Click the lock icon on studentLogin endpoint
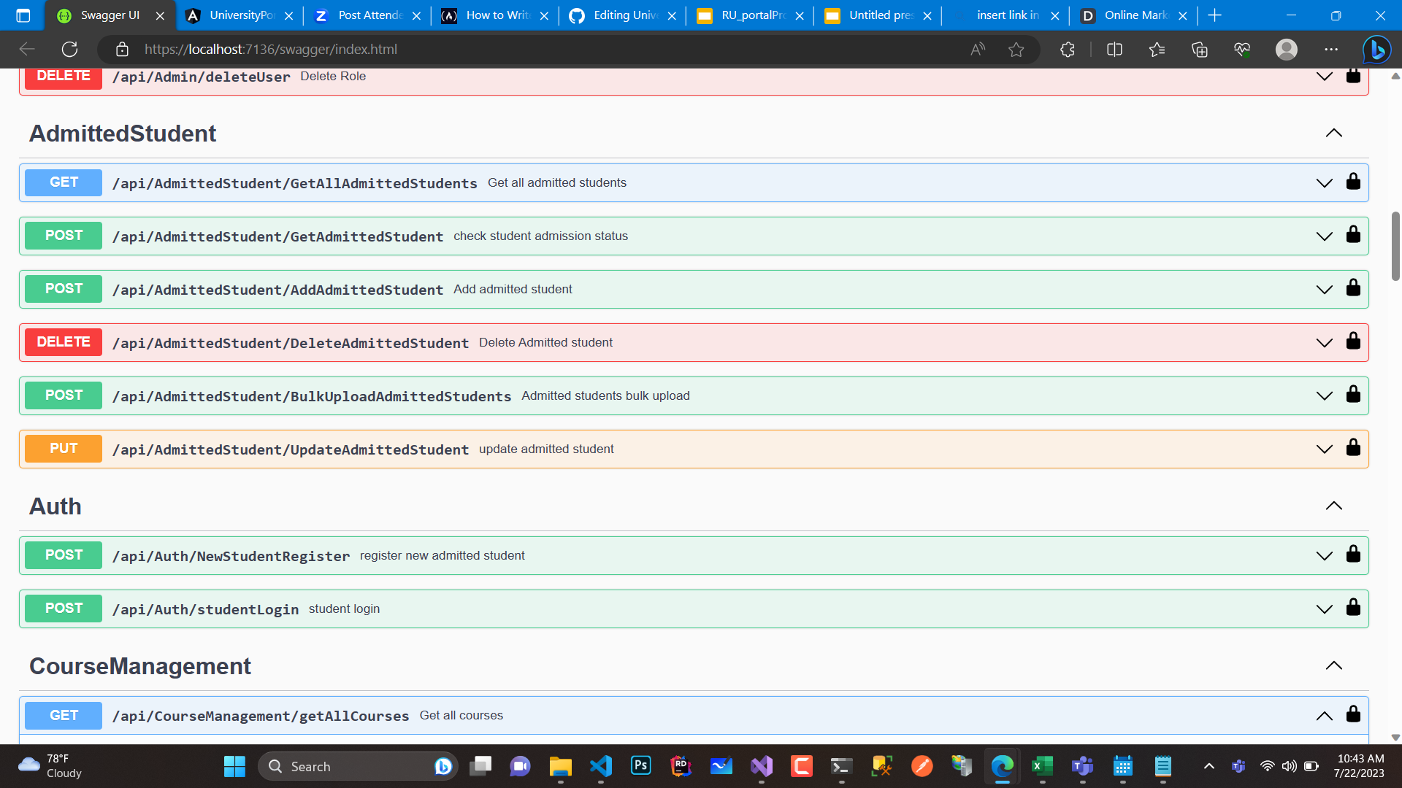The image size is (1402, 788). [1353, 608]
